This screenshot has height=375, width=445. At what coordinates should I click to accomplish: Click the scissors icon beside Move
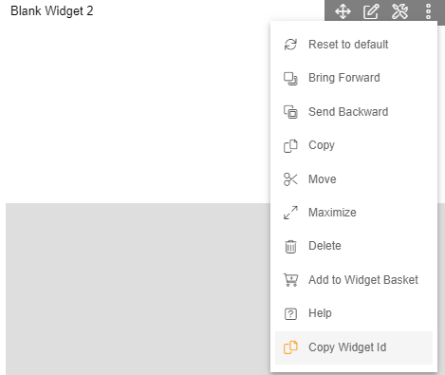click(290, 179)
